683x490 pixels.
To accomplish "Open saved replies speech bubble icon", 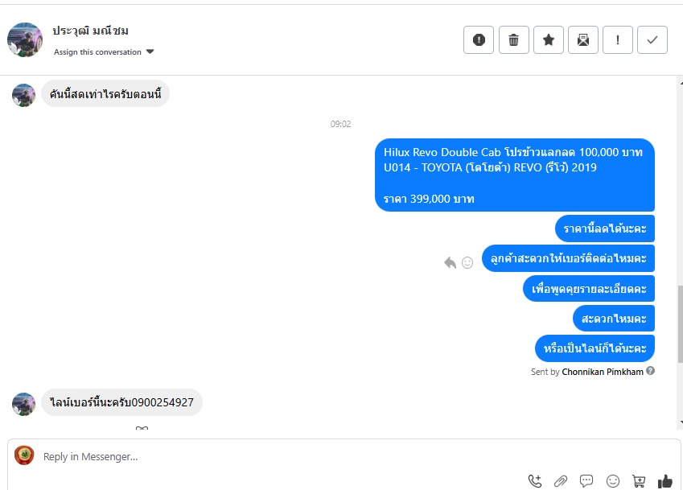I will click(x=586, y=481).
